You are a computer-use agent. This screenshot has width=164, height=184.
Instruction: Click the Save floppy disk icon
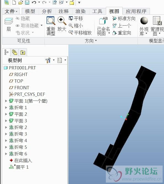[27, 2]
